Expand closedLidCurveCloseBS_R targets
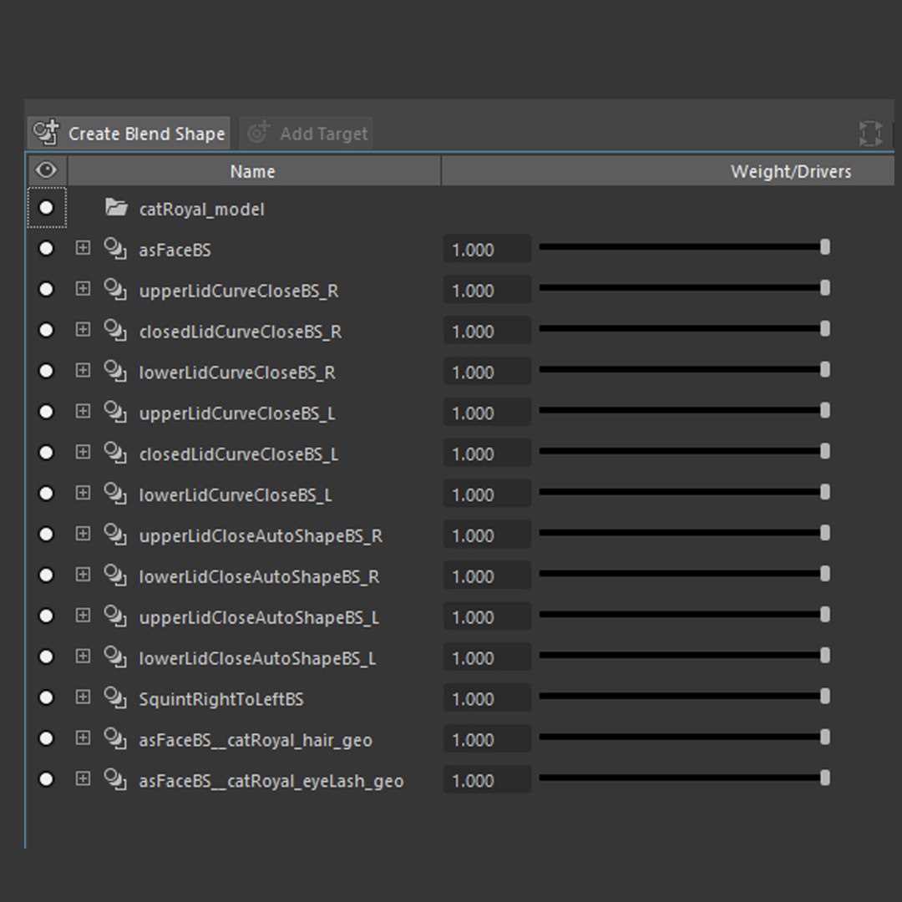Viewport: 902px width, 902px height. tap(83, 330)
